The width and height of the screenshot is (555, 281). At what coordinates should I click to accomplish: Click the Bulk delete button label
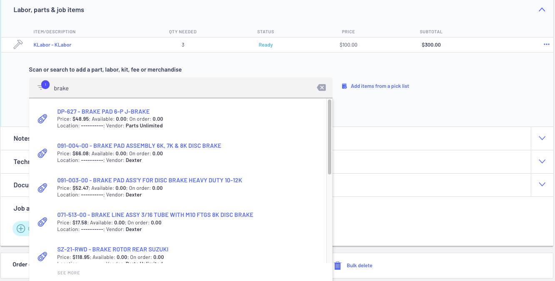360,266
